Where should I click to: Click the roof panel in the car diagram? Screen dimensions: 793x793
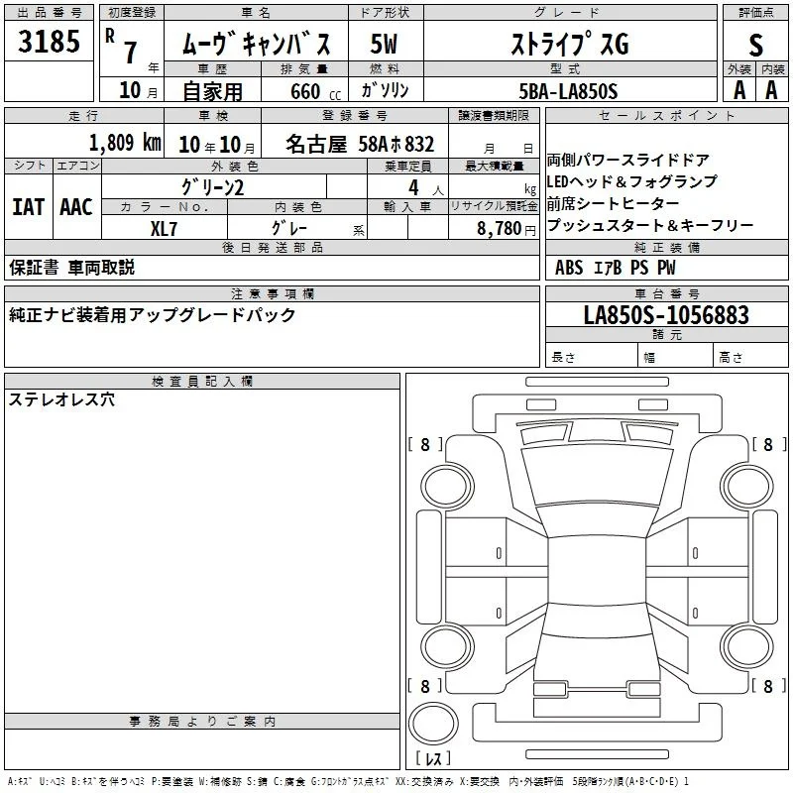click(x=597, y=571)
